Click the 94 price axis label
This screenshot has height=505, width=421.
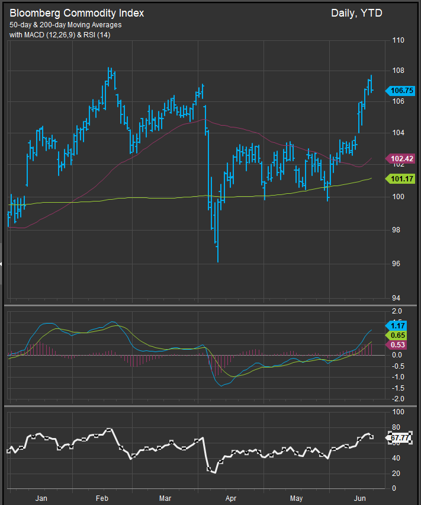click(x=396, y=298)
